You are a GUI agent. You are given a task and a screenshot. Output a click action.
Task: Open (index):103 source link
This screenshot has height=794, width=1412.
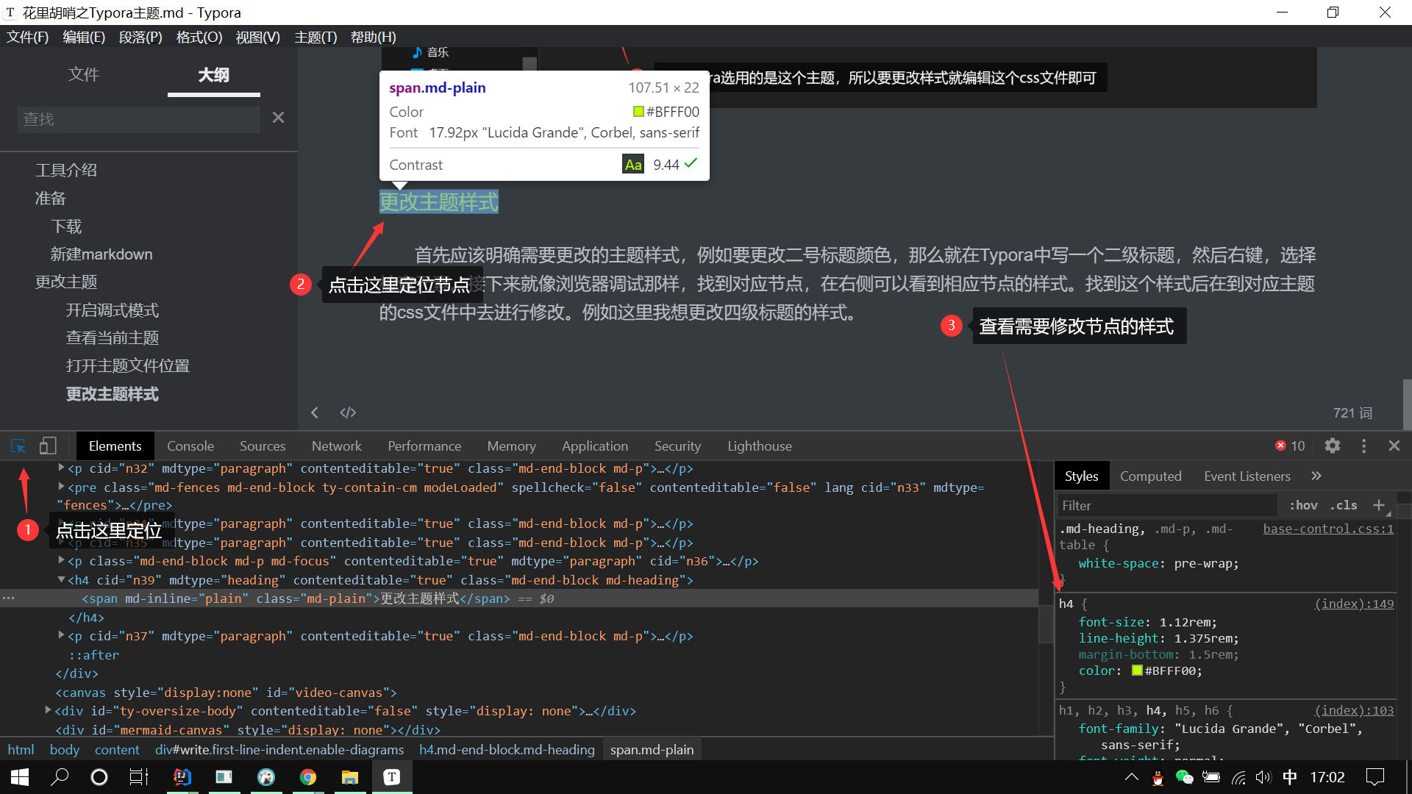[1354, 709]
